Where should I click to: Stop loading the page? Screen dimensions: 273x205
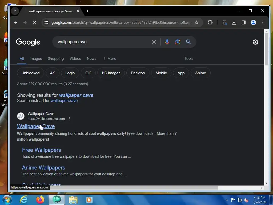[34, 22]
